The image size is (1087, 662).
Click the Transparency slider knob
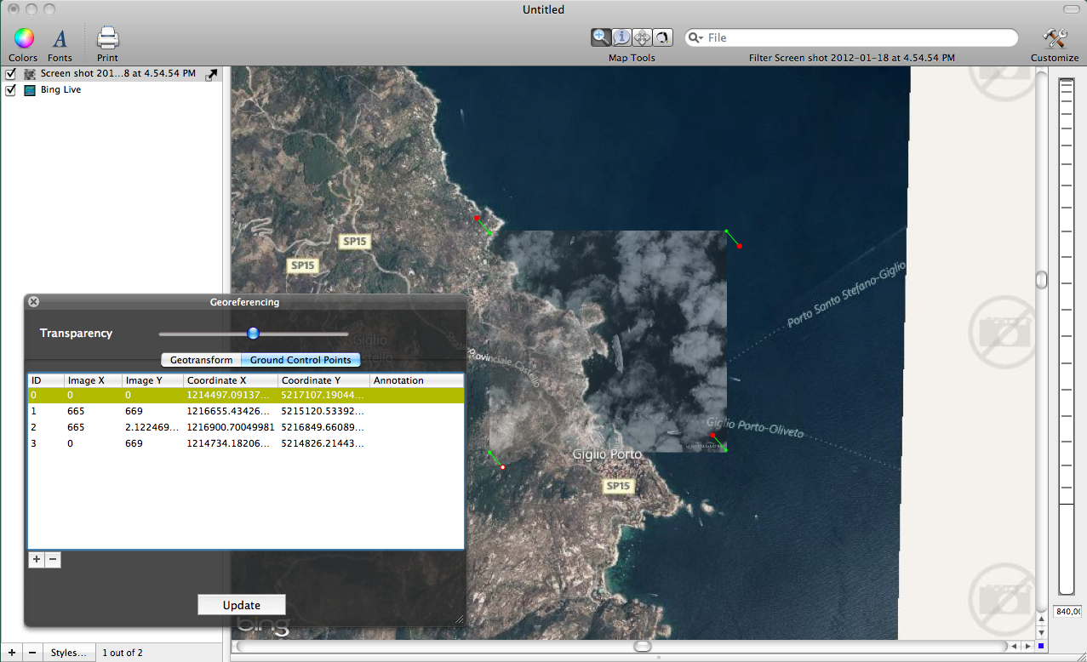(253, 333)
